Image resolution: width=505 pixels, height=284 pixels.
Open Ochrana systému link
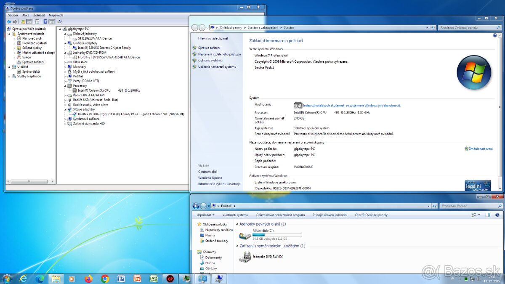click(x=210, y=61)
